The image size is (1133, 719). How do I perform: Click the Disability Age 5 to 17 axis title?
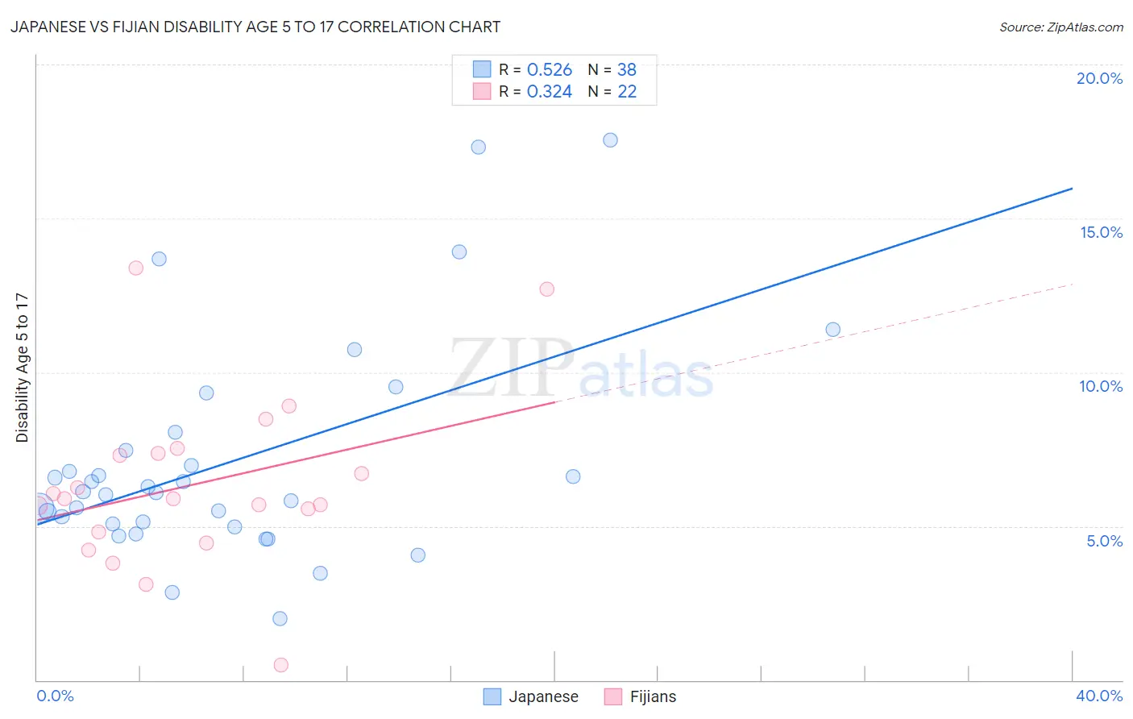tap(23, 368)
